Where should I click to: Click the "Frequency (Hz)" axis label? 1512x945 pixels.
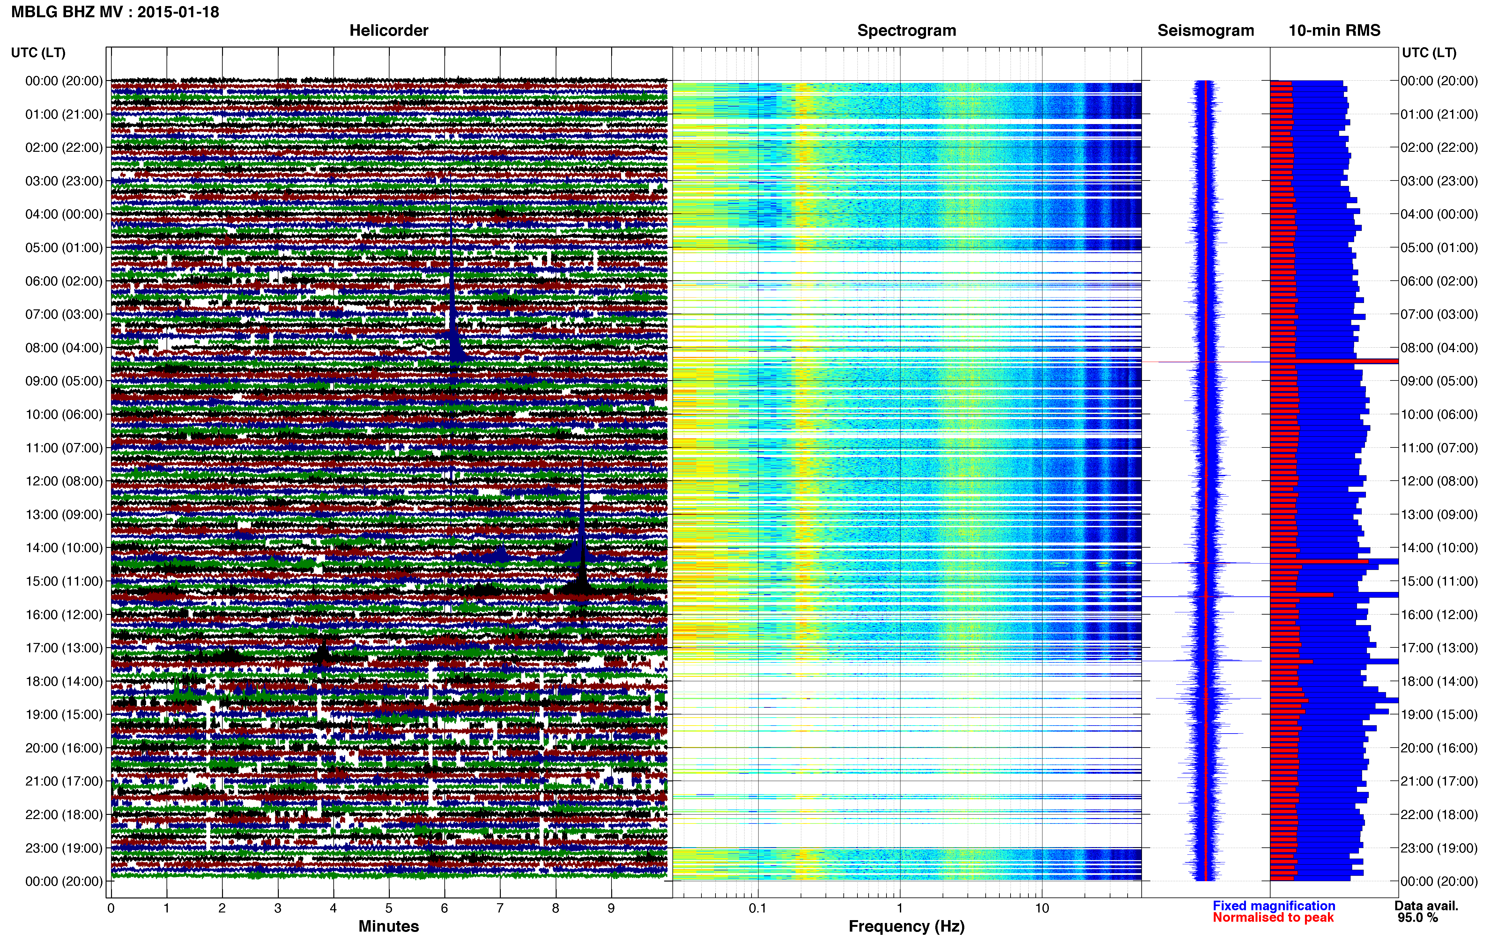pyautogui.click(x=906, y=926)
